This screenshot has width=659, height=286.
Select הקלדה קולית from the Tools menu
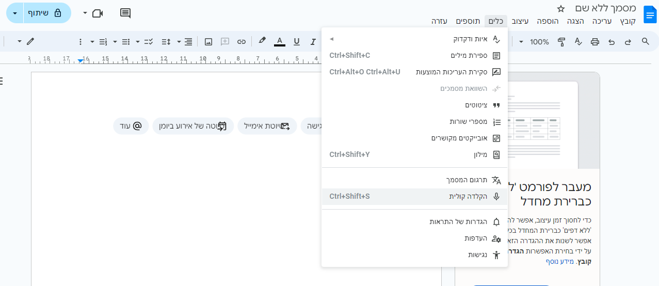click(x=414, y=196)
